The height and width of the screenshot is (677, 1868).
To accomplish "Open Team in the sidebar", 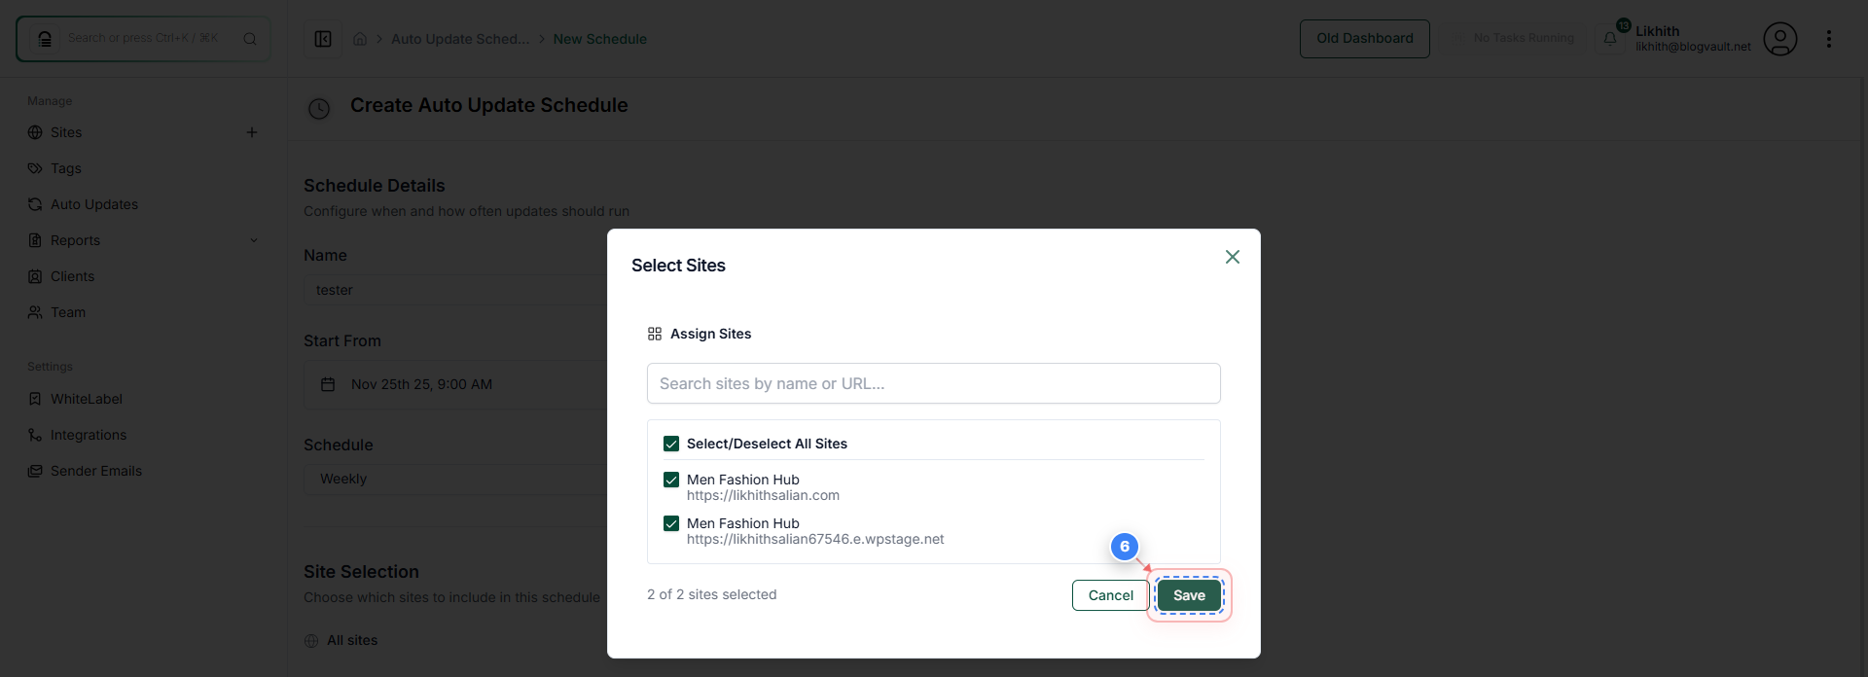I will point(68,312).
